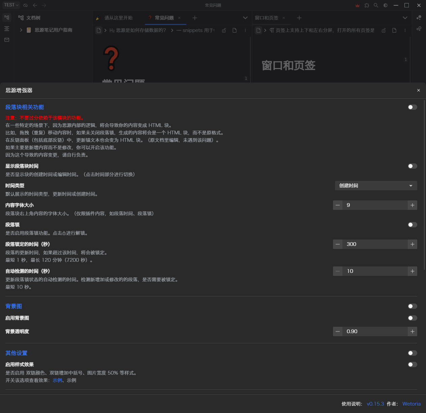Toggle the 背景图 section switch
The width and height of the screenshot is (426, 413).
(413, 306)
